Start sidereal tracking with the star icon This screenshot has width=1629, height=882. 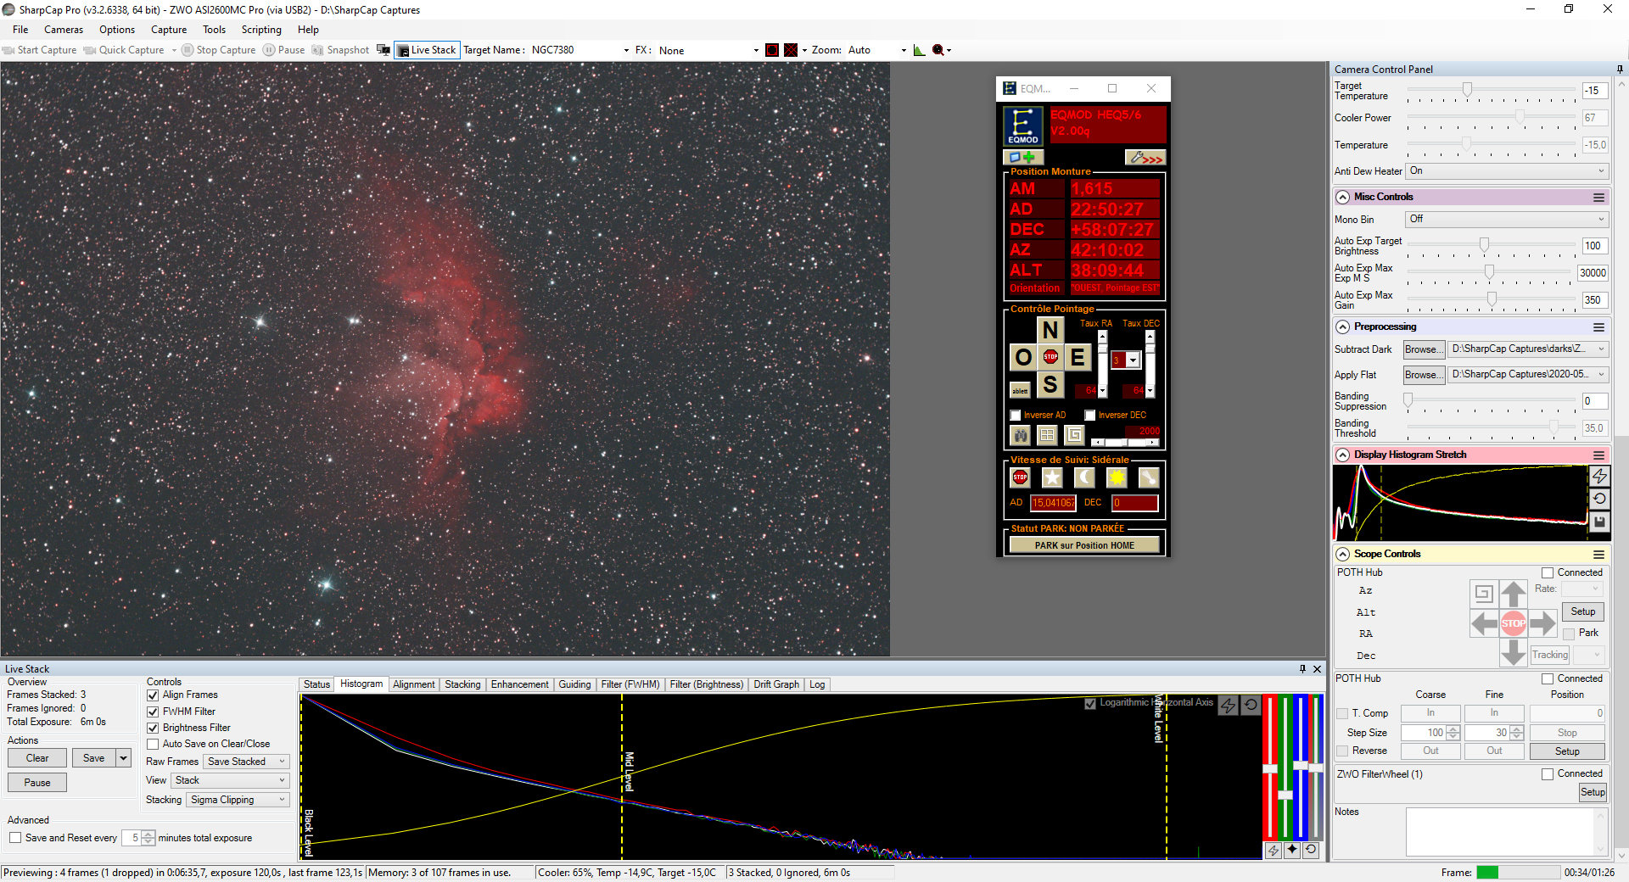click(x=1052, y=477)
